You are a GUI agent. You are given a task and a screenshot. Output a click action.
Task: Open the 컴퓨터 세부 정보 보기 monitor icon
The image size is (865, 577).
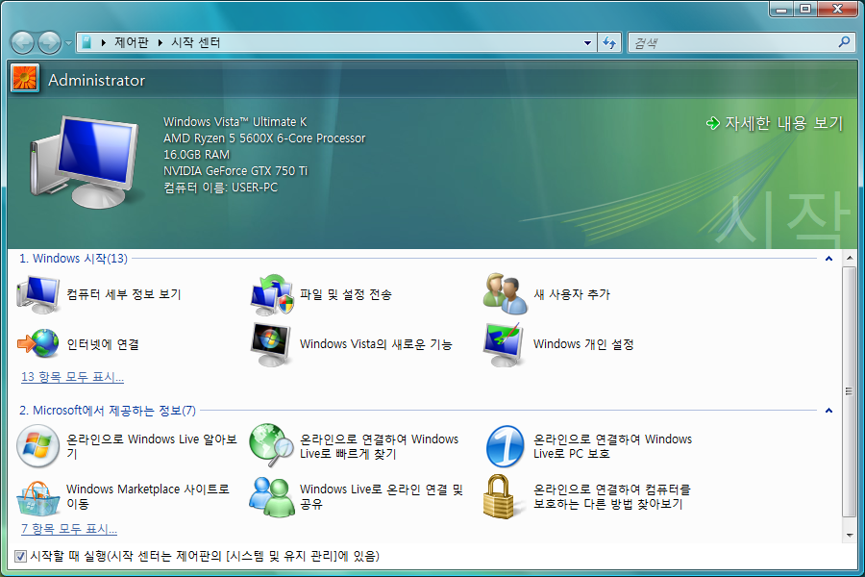coord(38,294)
